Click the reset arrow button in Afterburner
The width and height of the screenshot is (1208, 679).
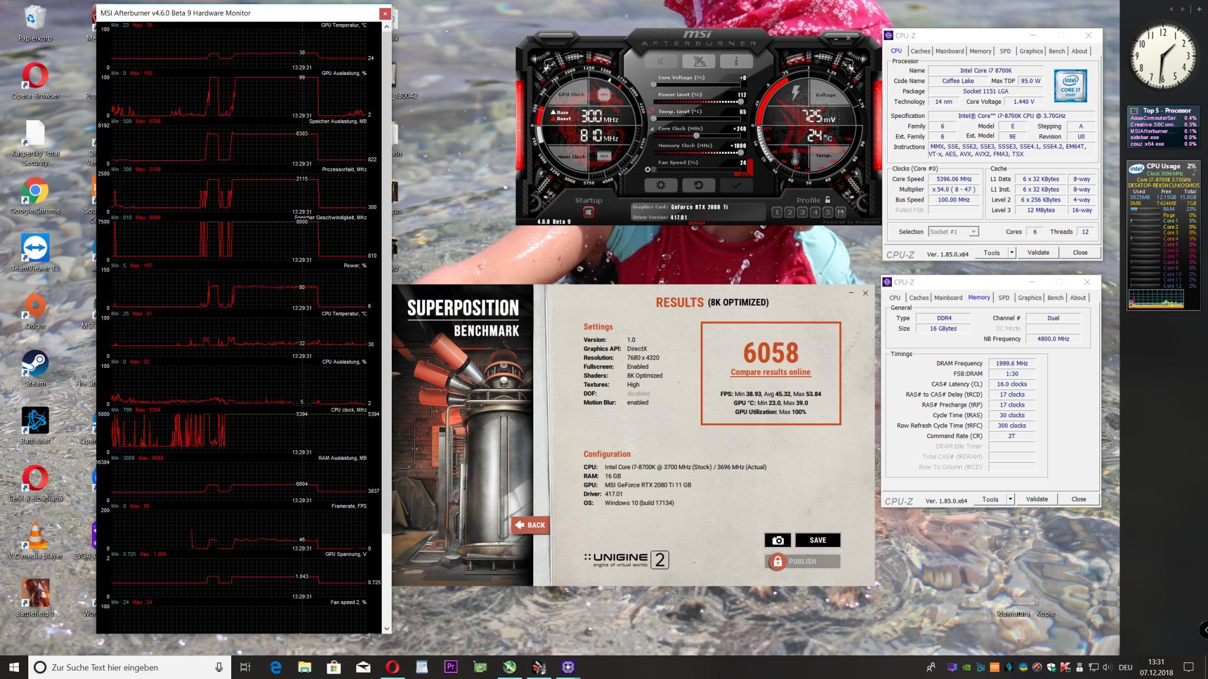coord(698,185)
